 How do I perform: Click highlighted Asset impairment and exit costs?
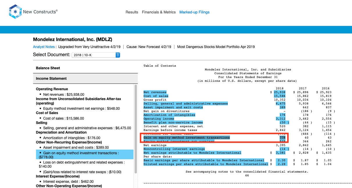173,107
